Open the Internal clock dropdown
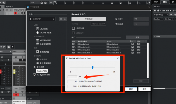This screenshot has width=176, height=104. click(98, 24)
